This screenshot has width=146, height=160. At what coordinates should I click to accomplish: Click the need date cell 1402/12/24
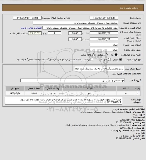click(15, 93)
